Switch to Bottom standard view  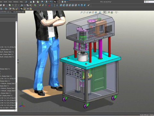(x=76, y=5)
